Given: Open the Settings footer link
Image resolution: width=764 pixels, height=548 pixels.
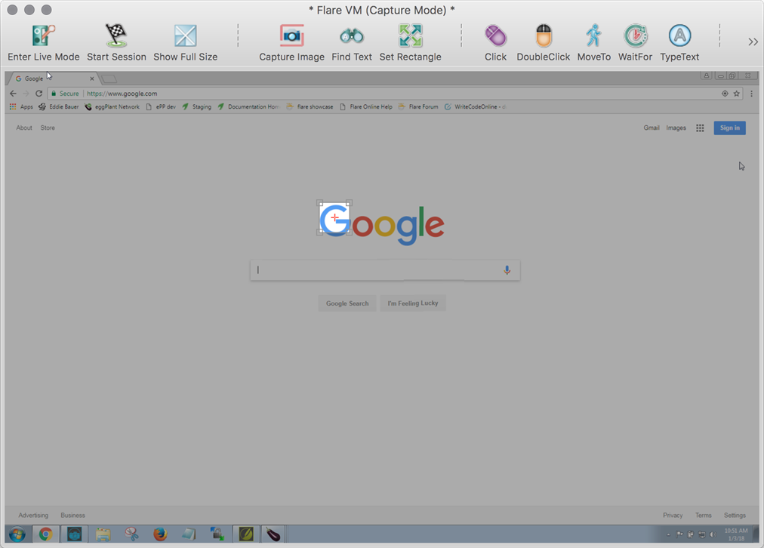Looking at the screenshot, I should pos(735,516).
